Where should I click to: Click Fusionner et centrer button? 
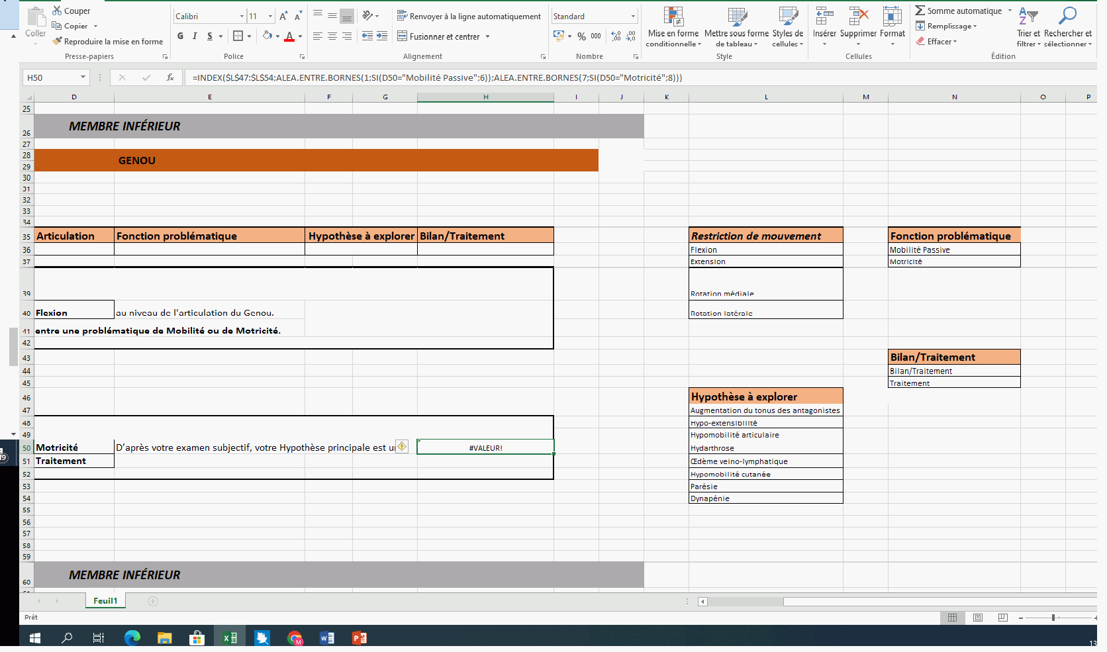(438, 36)
